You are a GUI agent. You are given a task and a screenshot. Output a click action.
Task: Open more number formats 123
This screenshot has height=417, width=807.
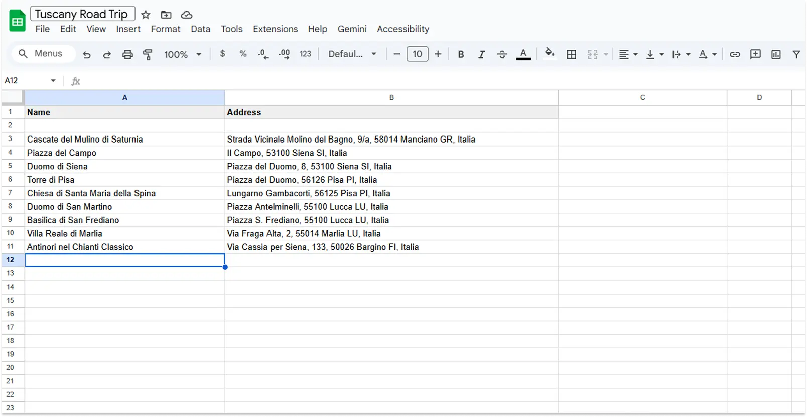[x=305, y=54]
